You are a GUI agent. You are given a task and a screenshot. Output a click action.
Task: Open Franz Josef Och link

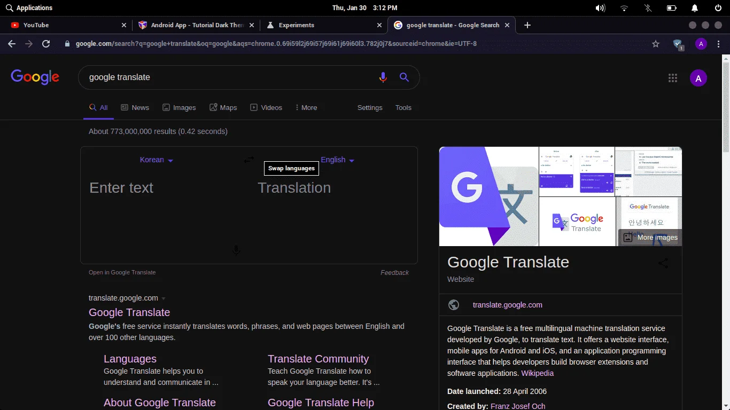[x=518, y=406]
